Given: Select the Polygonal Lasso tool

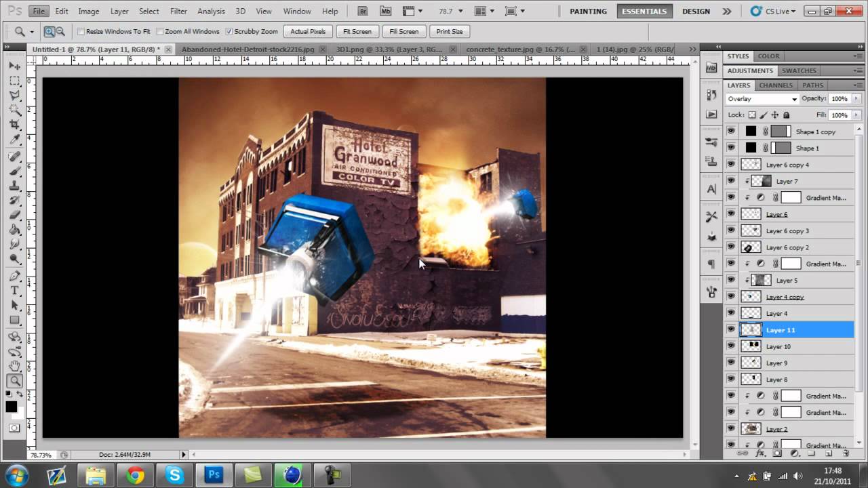Looking at the screenshot, I should click(14, 96).
